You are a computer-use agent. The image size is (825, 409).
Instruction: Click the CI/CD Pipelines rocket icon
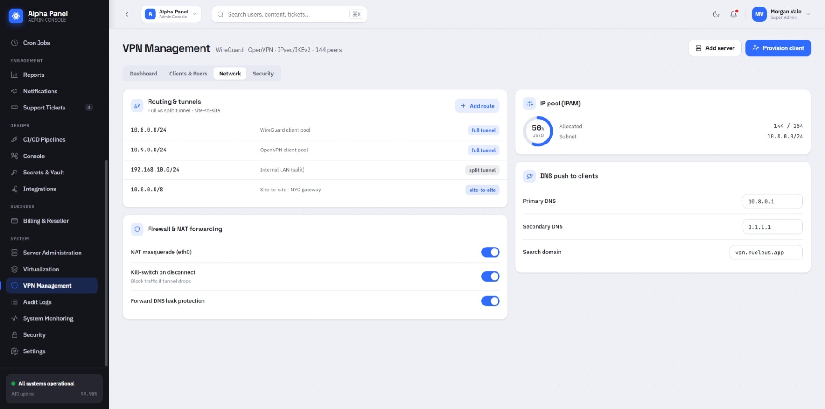(x=15, y=139)
